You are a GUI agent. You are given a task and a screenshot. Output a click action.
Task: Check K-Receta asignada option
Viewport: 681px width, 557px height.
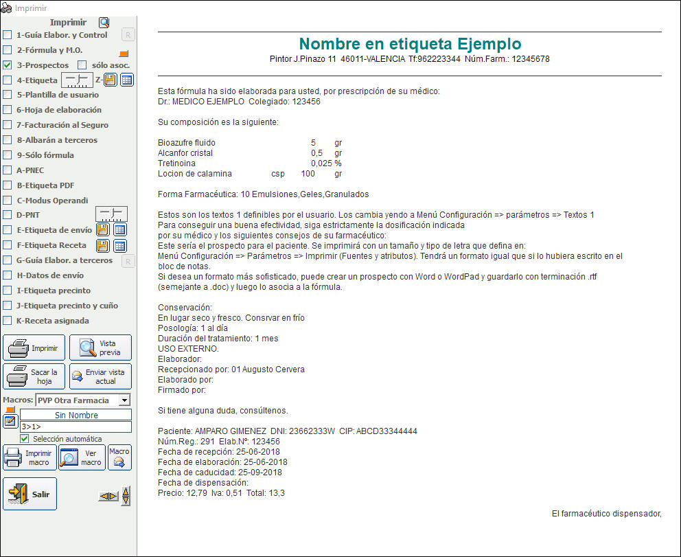(8, 321)
